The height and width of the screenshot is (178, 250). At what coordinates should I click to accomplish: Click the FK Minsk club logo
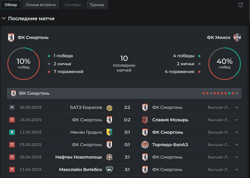pos(237,37)
